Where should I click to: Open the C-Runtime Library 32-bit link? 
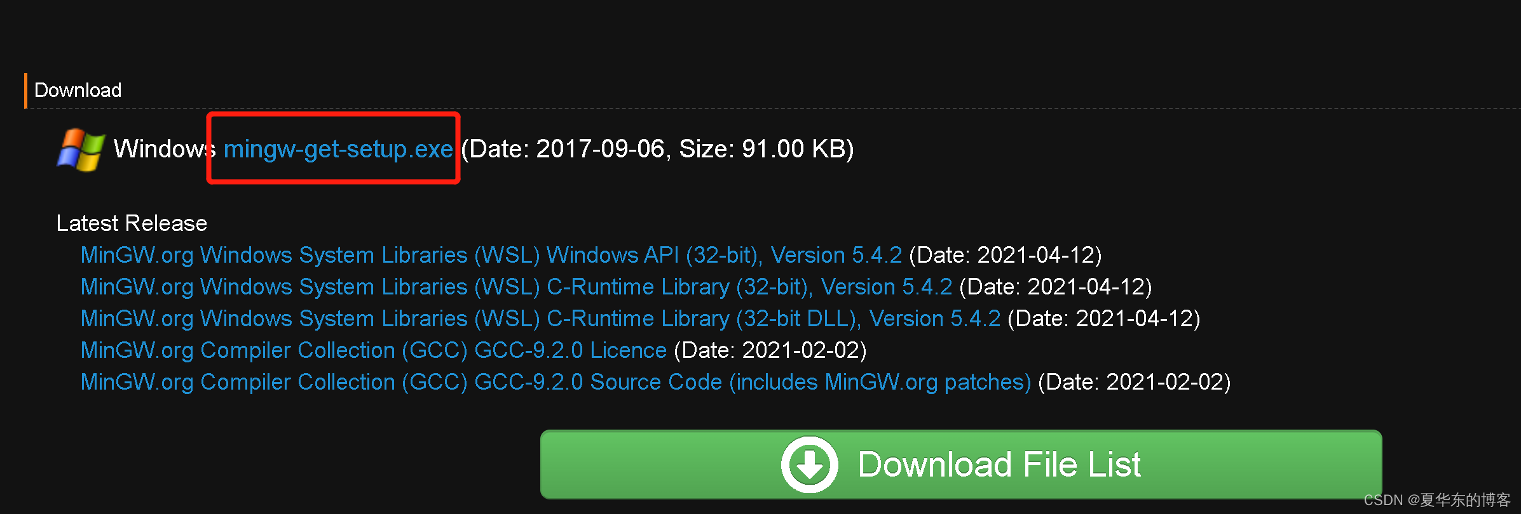click(515, 286)
